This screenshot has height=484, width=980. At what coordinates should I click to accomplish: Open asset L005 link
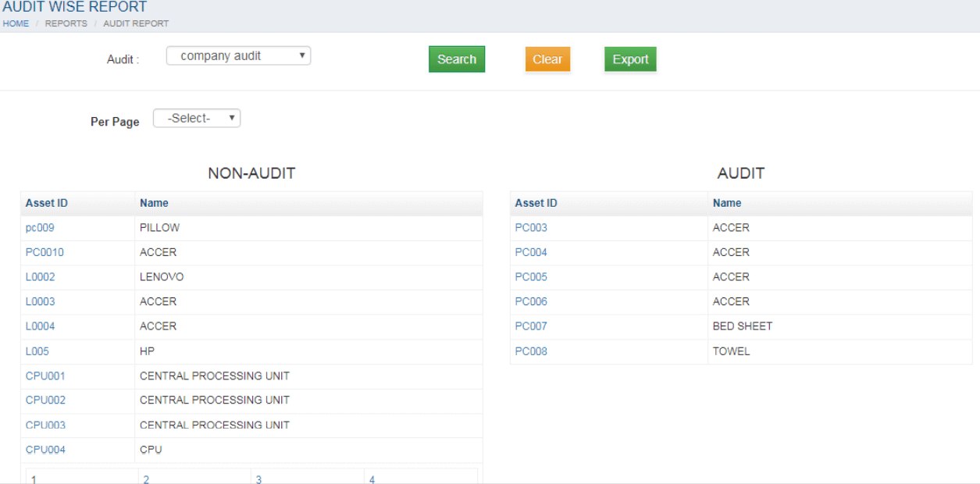point(37,351)
